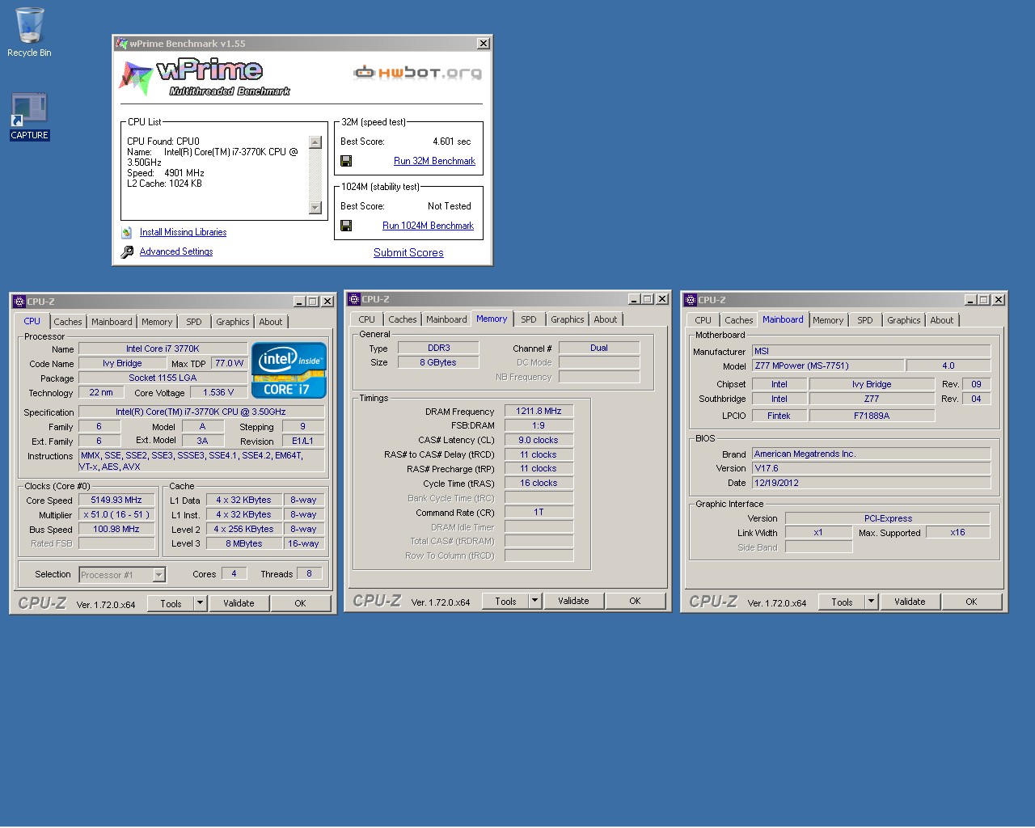Switch to About tab in CPU window
Image resolution: width=1035 pixels, height=828 pixels.
point(271,322)
